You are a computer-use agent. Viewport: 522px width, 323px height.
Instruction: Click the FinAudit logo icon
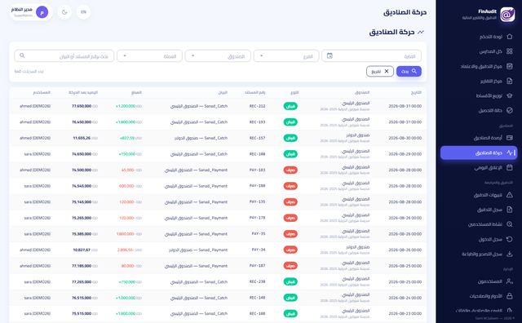point(507,15)
